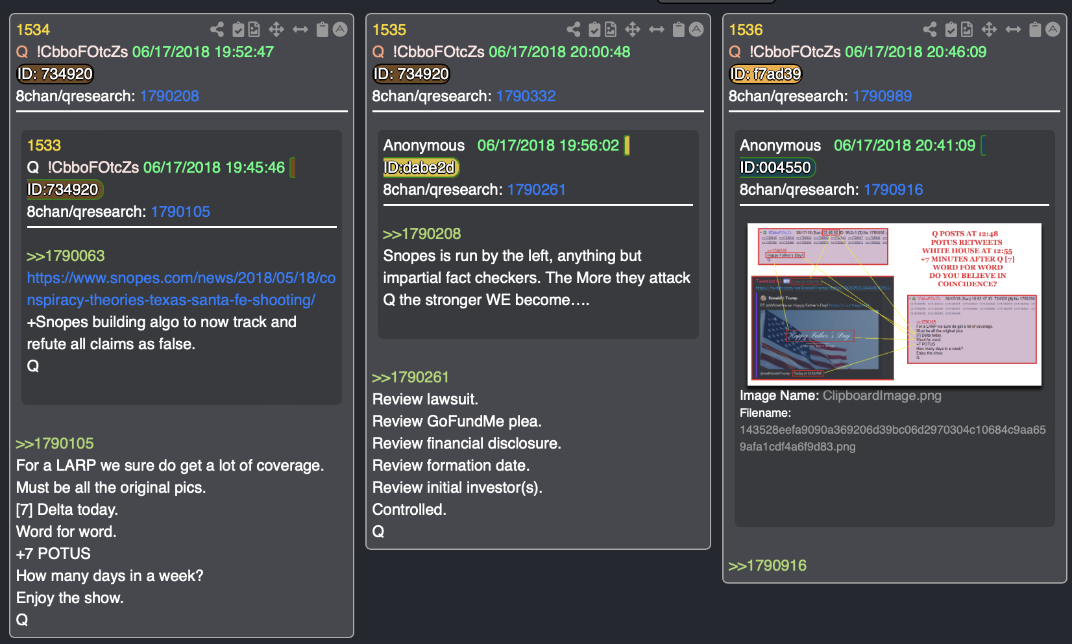Click the orange ID: f7ad39 badge
The width and height of the screenshot is (1072, 644).
(x=766, y=74)
